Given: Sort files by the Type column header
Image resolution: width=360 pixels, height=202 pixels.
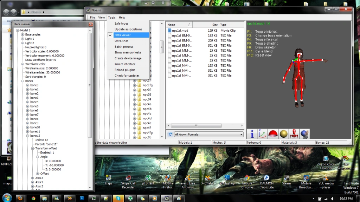Looking at the screenshot, I should [x=232, y=25].
